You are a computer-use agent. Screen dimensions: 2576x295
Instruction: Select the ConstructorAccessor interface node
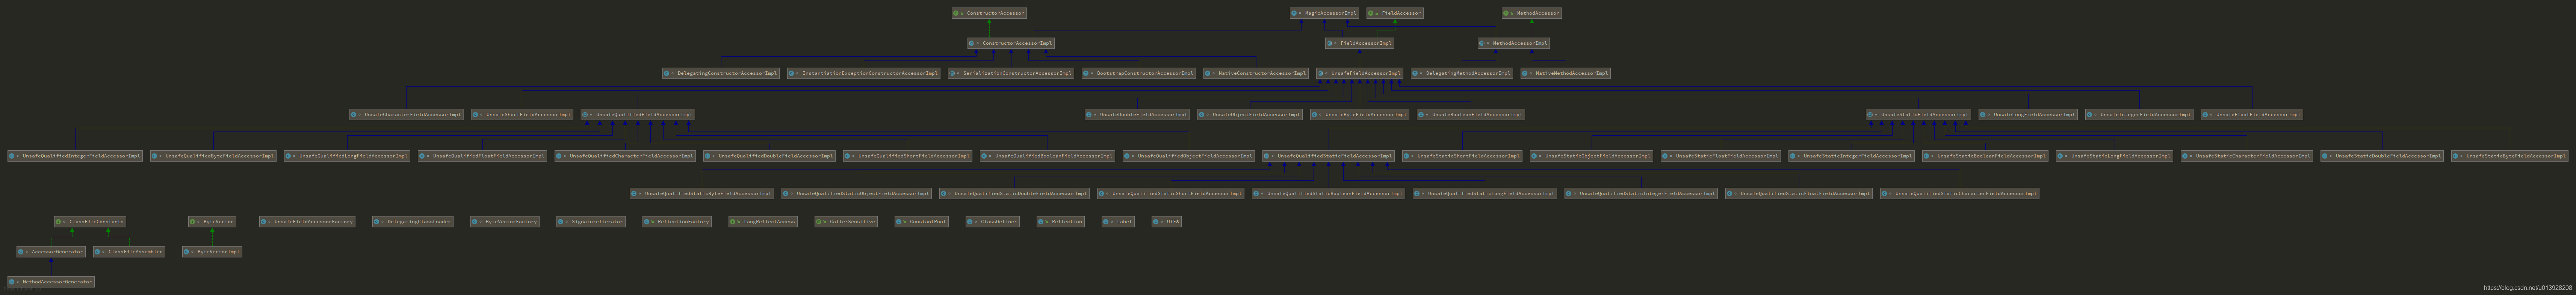tap(988, 13)
